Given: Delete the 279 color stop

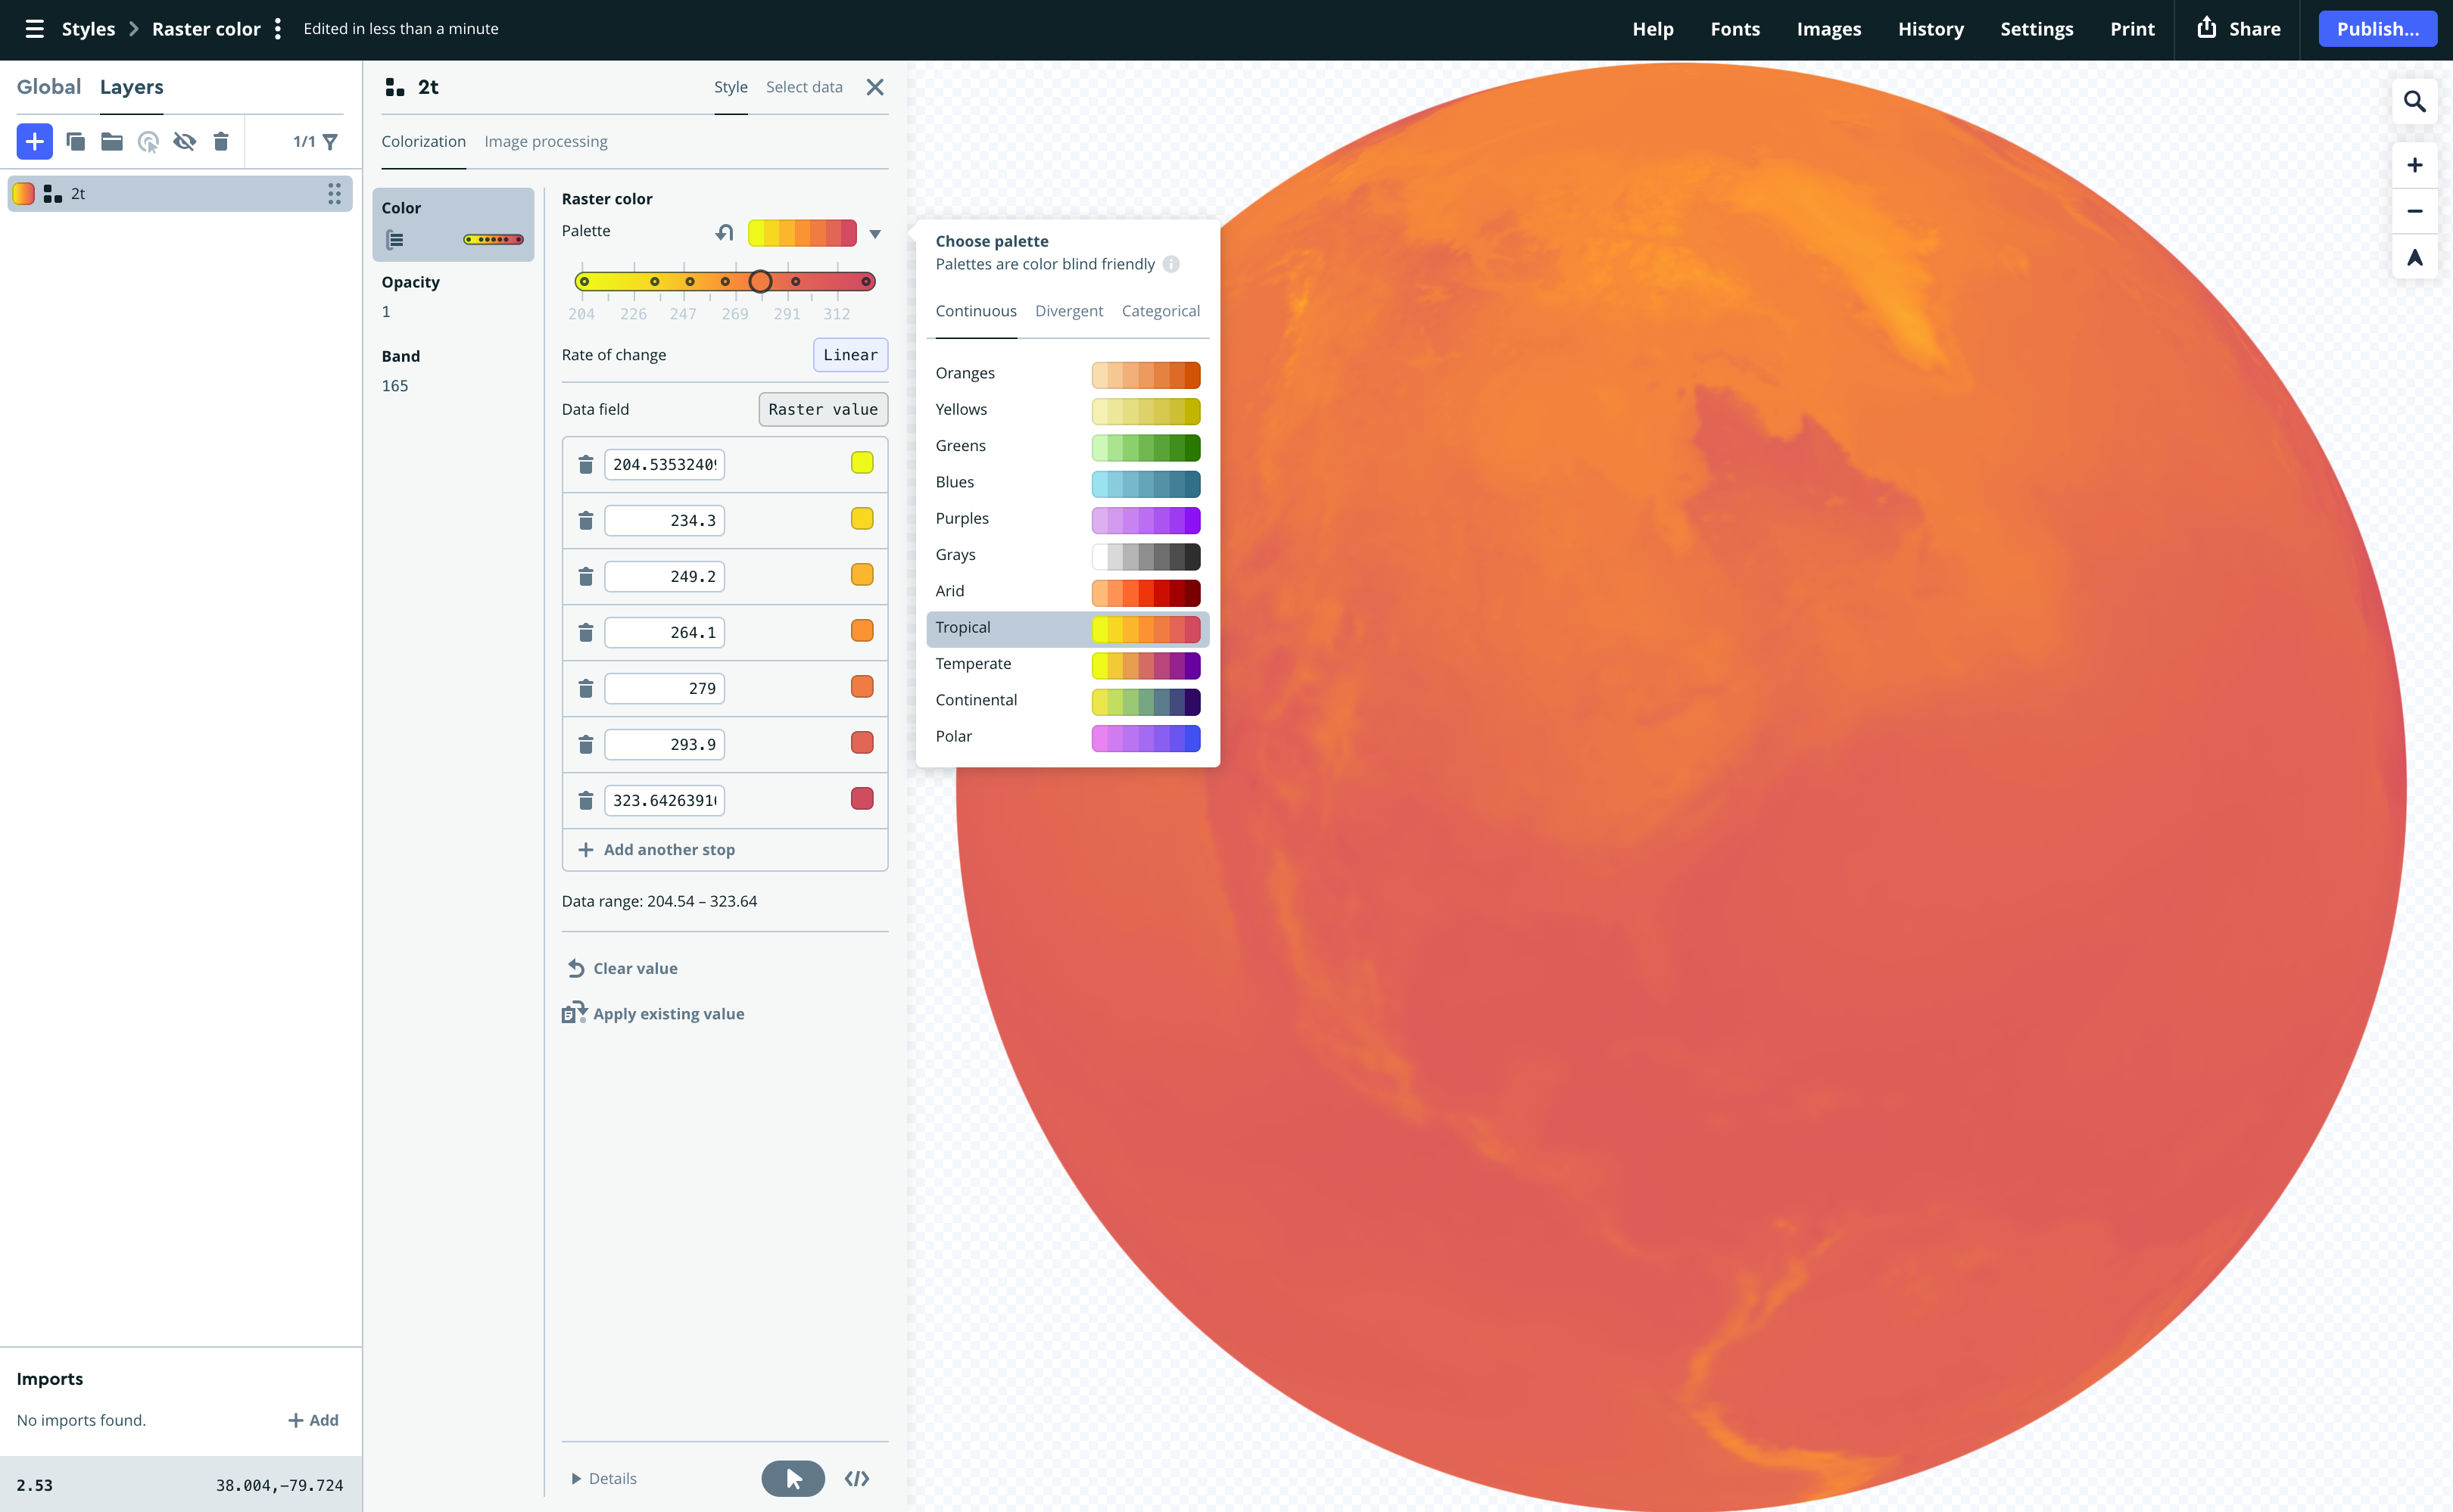Looking at the screenshot, I should 586,689.
